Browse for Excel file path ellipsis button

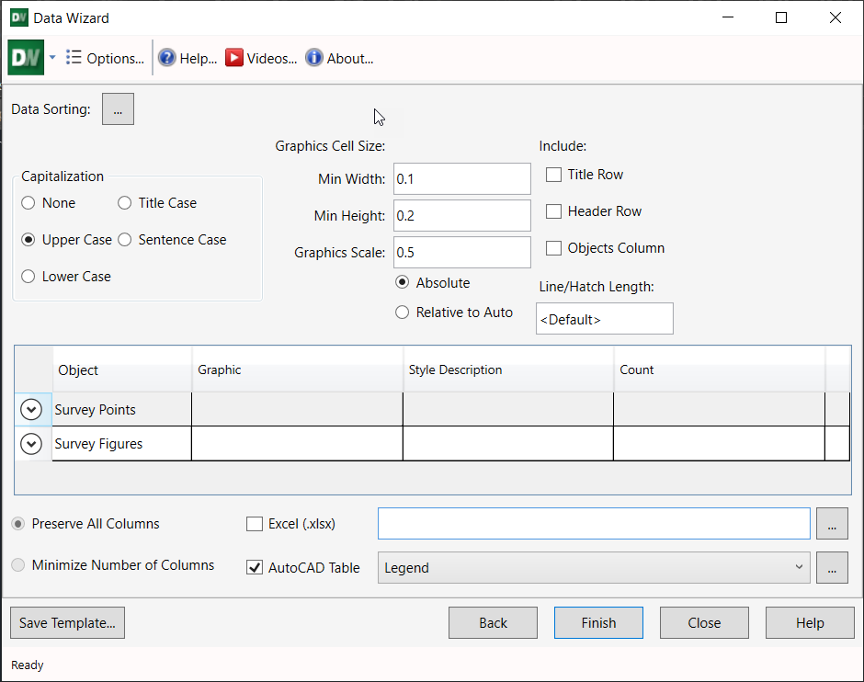[832, 524]
